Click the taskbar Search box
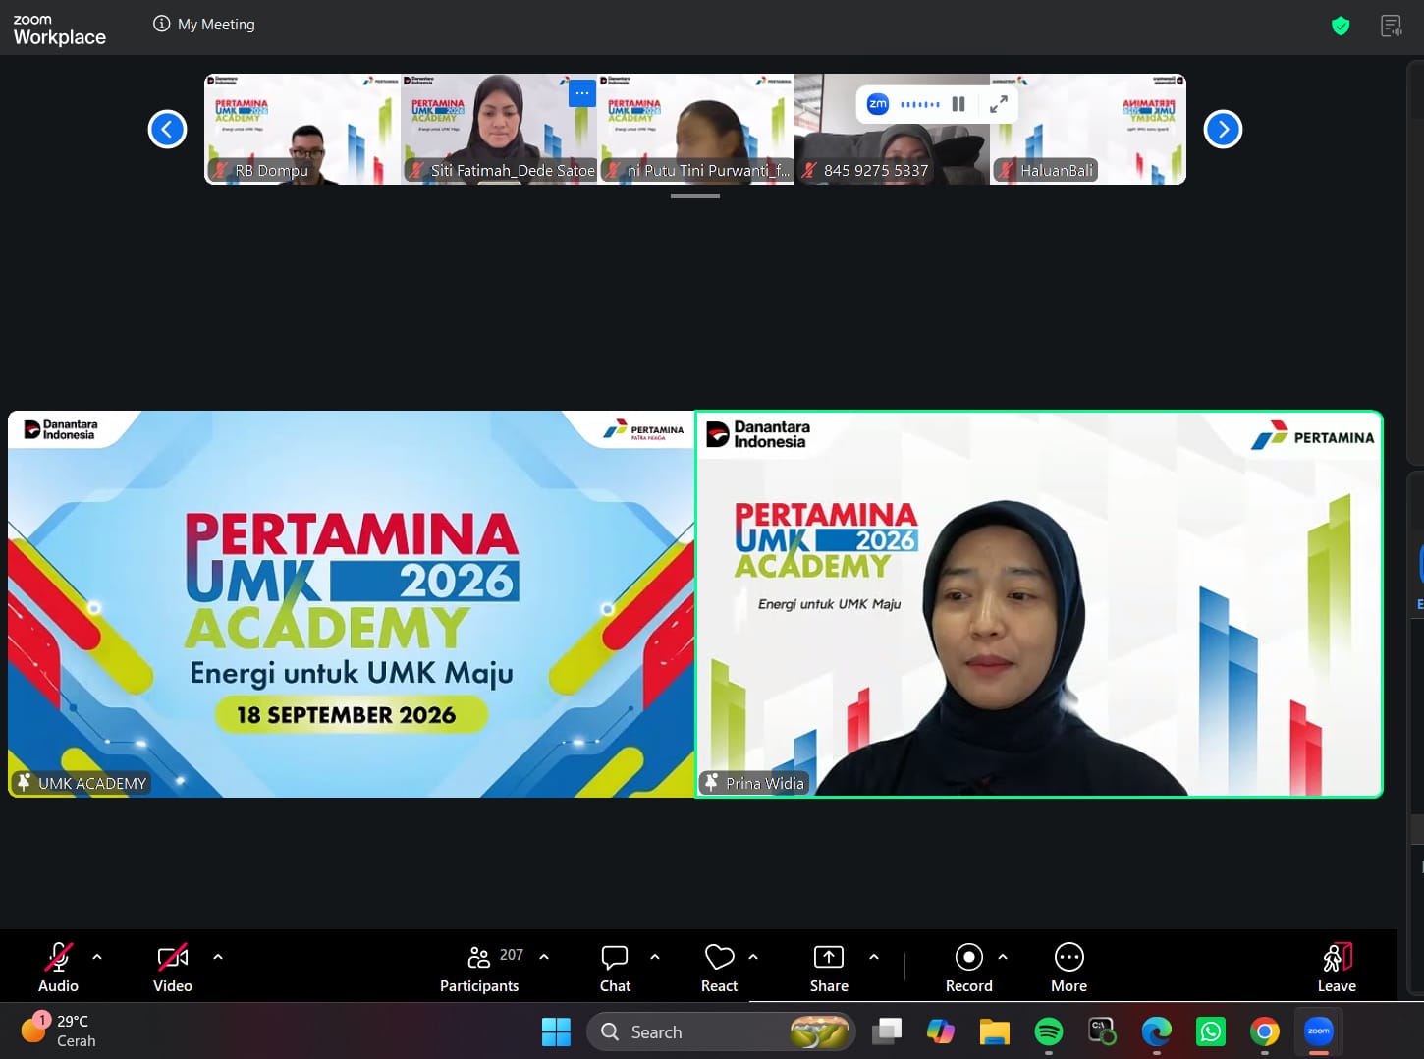This screenshot has height=1059, width=1424. [721, 1031]
